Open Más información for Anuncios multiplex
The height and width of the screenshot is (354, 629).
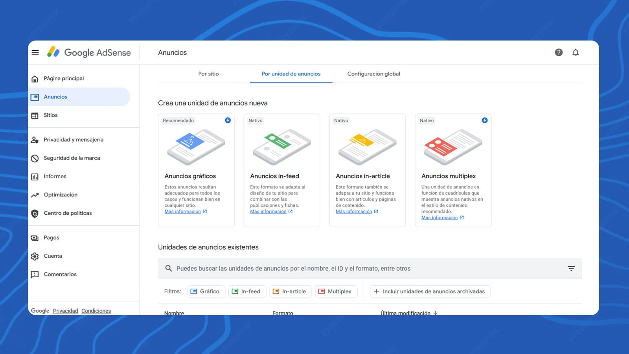pyautogui.click(x=440, y=217)
